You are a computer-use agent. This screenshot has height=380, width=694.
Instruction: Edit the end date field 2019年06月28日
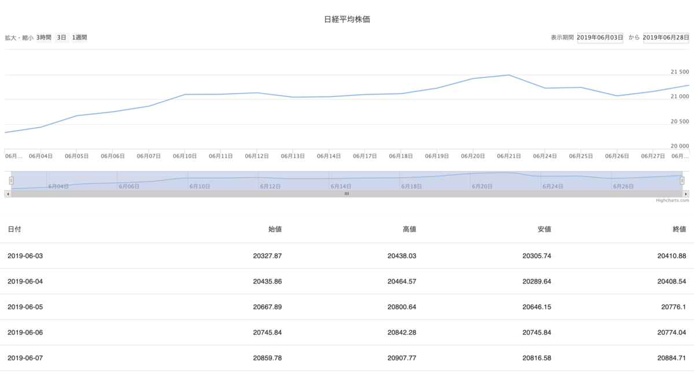click(x=666, y=38)
